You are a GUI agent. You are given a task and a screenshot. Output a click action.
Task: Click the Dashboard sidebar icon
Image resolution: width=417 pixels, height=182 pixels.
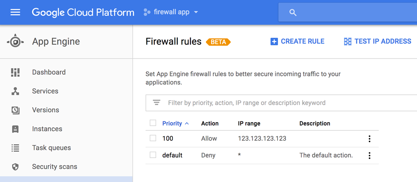16,72
